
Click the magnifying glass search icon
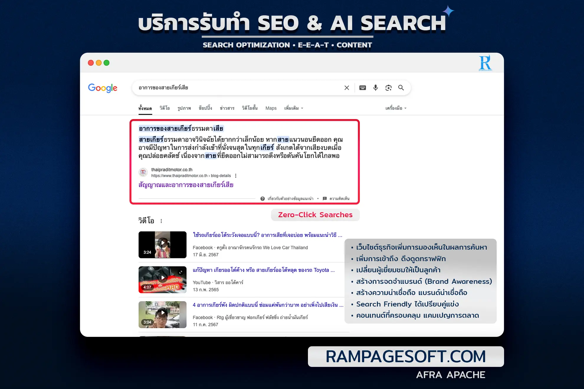pos(401,88)
